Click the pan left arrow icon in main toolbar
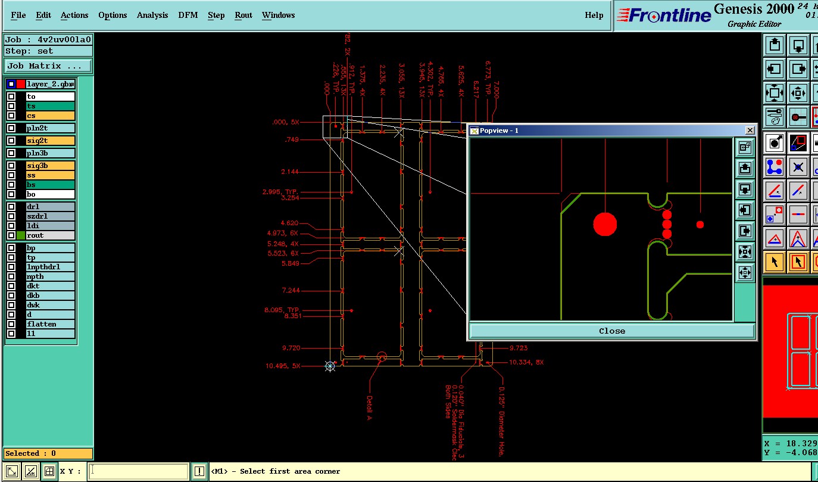This screenshot has height=482, width=818. point(775,69)
